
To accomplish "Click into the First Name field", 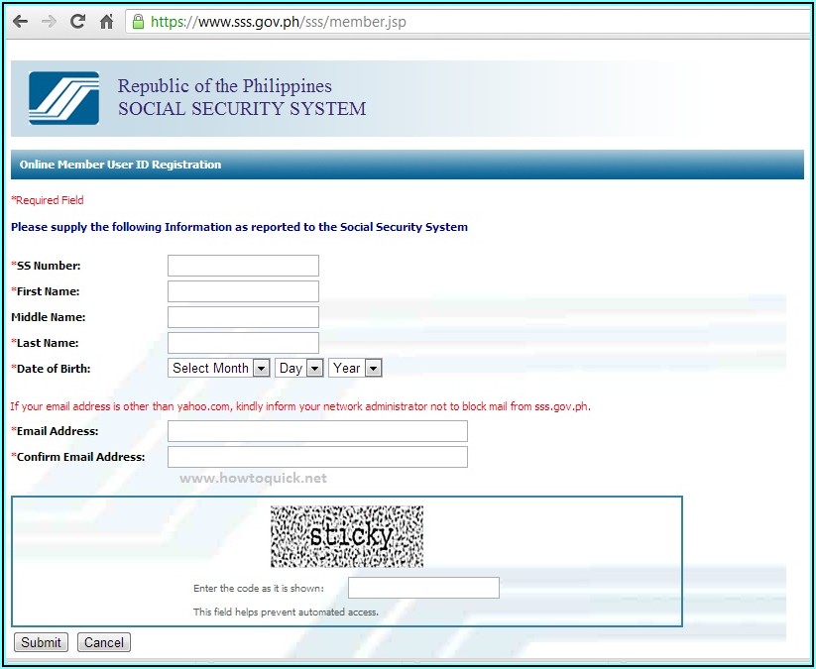I will click(243, 291).
